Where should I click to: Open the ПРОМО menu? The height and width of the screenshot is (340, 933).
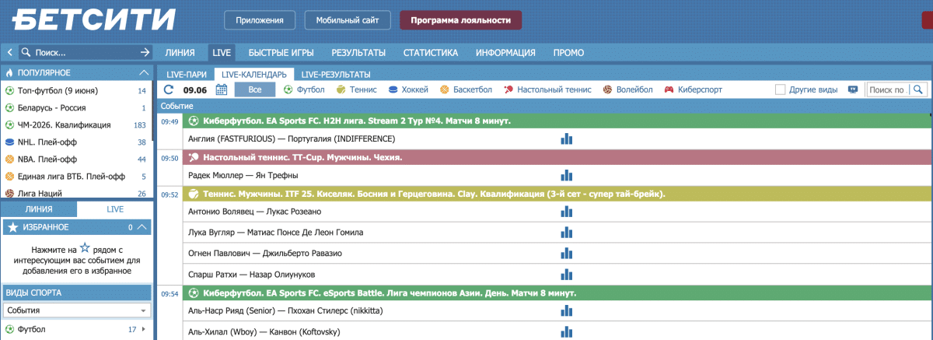tap(568, 53)
